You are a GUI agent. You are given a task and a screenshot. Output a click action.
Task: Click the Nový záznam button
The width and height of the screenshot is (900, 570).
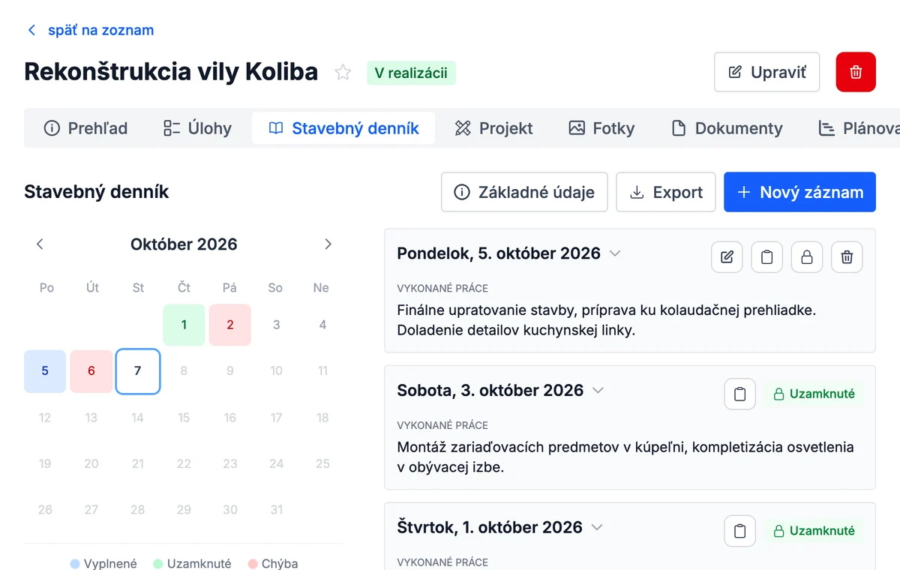(x=799, y=192)
